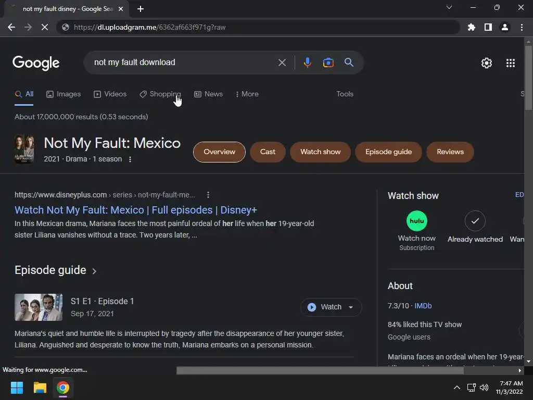Image resolution: width=533 pixels, height=400 pixels.
Task: Open File Explorer from the taskbar
Action: pyautogui.click(x=40, y=387)
